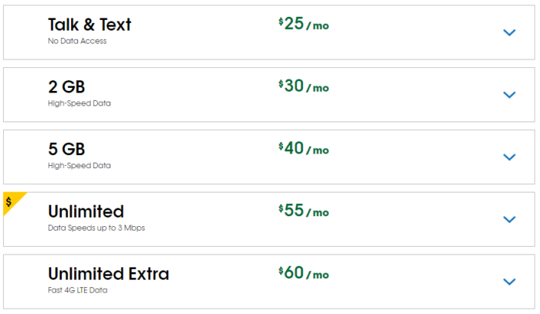Select the Unlimited Extra plan title
Image resolution: width=540 pixels, height=314 pixels.
click(109, 274)
